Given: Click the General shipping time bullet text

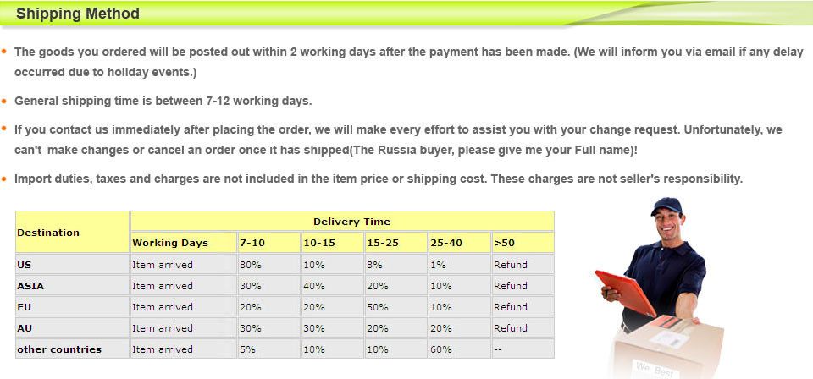Looking at the screenshot, I should pos(163,101).
